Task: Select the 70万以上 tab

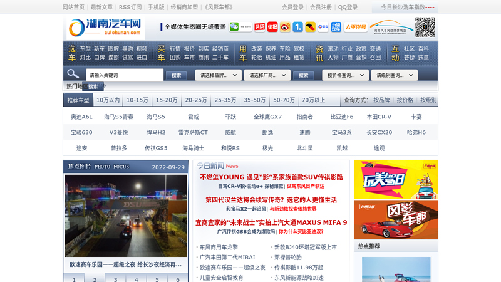Action: coord(314,100)
